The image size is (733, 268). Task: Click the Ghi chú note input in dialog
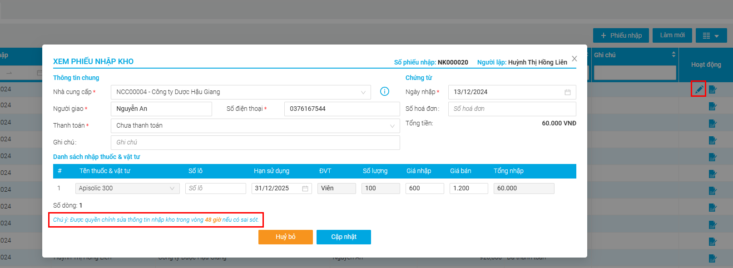tap(255, 143)
